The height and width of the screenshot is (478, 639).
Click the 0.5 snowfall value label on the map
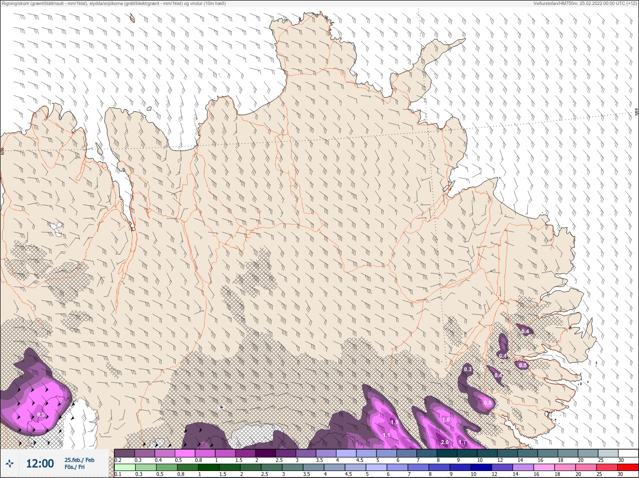click(523, 366)
